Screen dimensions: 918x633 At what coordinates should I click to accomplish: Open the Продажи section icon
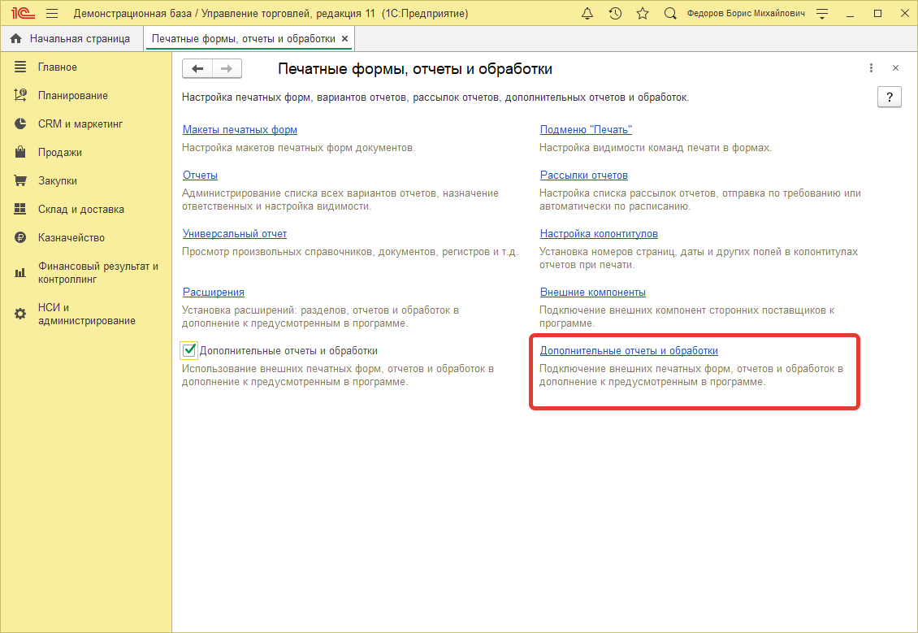click(20, 152)
